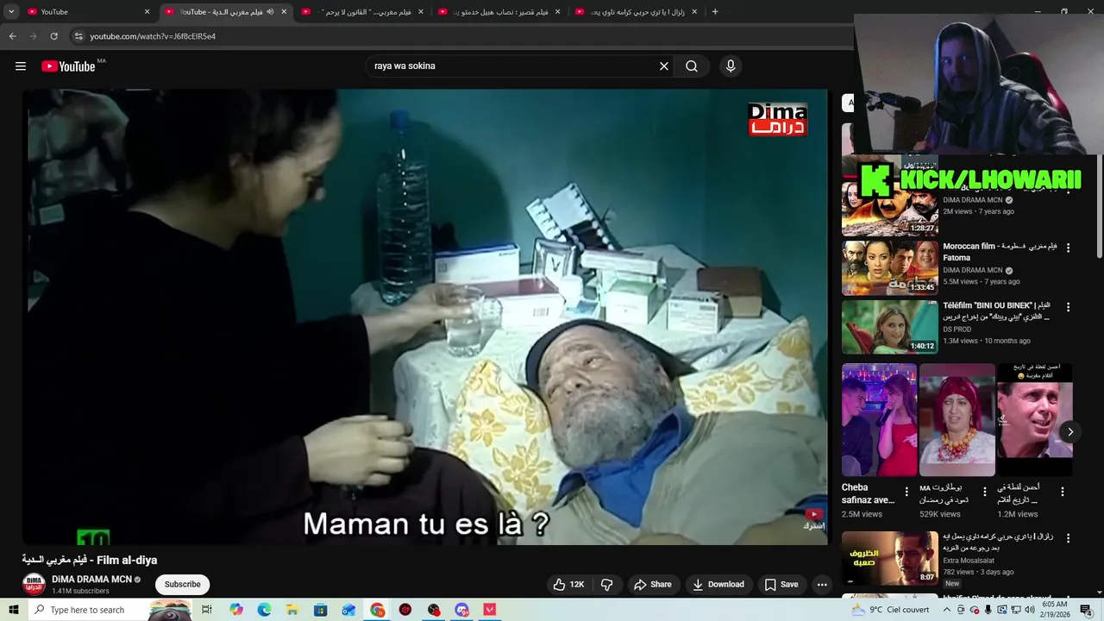Viewport: 1104px width, 621px height.
Task: Go to YouTube home via logo
Action: pos(67,66)
